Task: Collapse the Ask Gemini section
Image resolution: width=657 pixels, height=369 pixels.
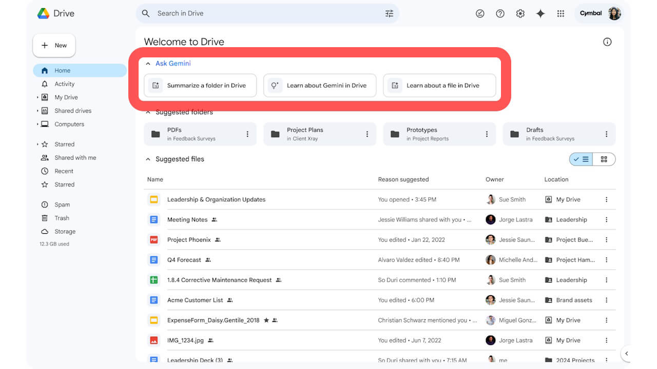Action: [148, 64]
